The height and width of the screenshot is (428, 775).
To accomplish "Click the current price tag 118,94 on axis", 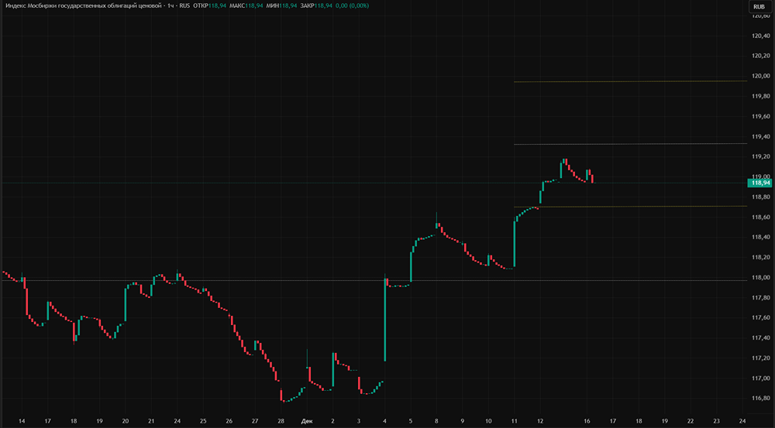I will pyautogui.click(x=761, y=183).
